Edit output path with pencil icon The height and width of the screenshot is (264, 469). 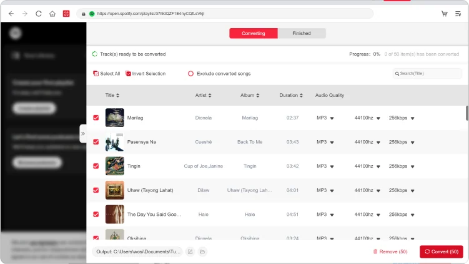190,251
